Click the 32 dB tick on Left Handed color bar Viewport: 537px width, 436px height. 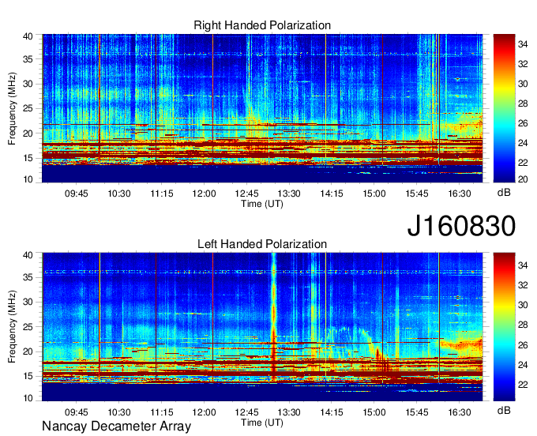(x=523, y=285)
